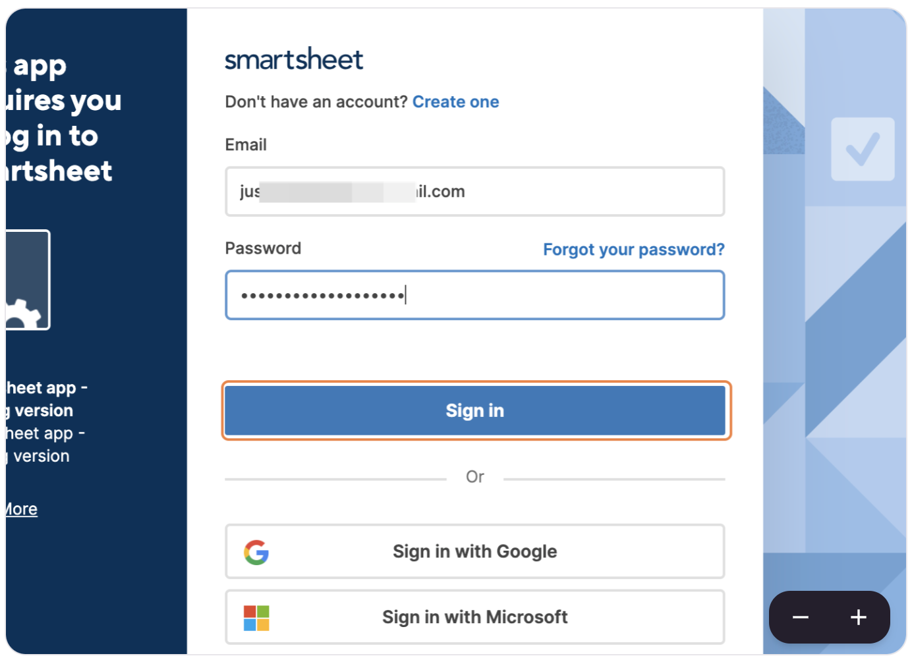Open the More link in the left panel
Image resolution: width=912 pixels, height=660 pixels.
pos(21,509)
